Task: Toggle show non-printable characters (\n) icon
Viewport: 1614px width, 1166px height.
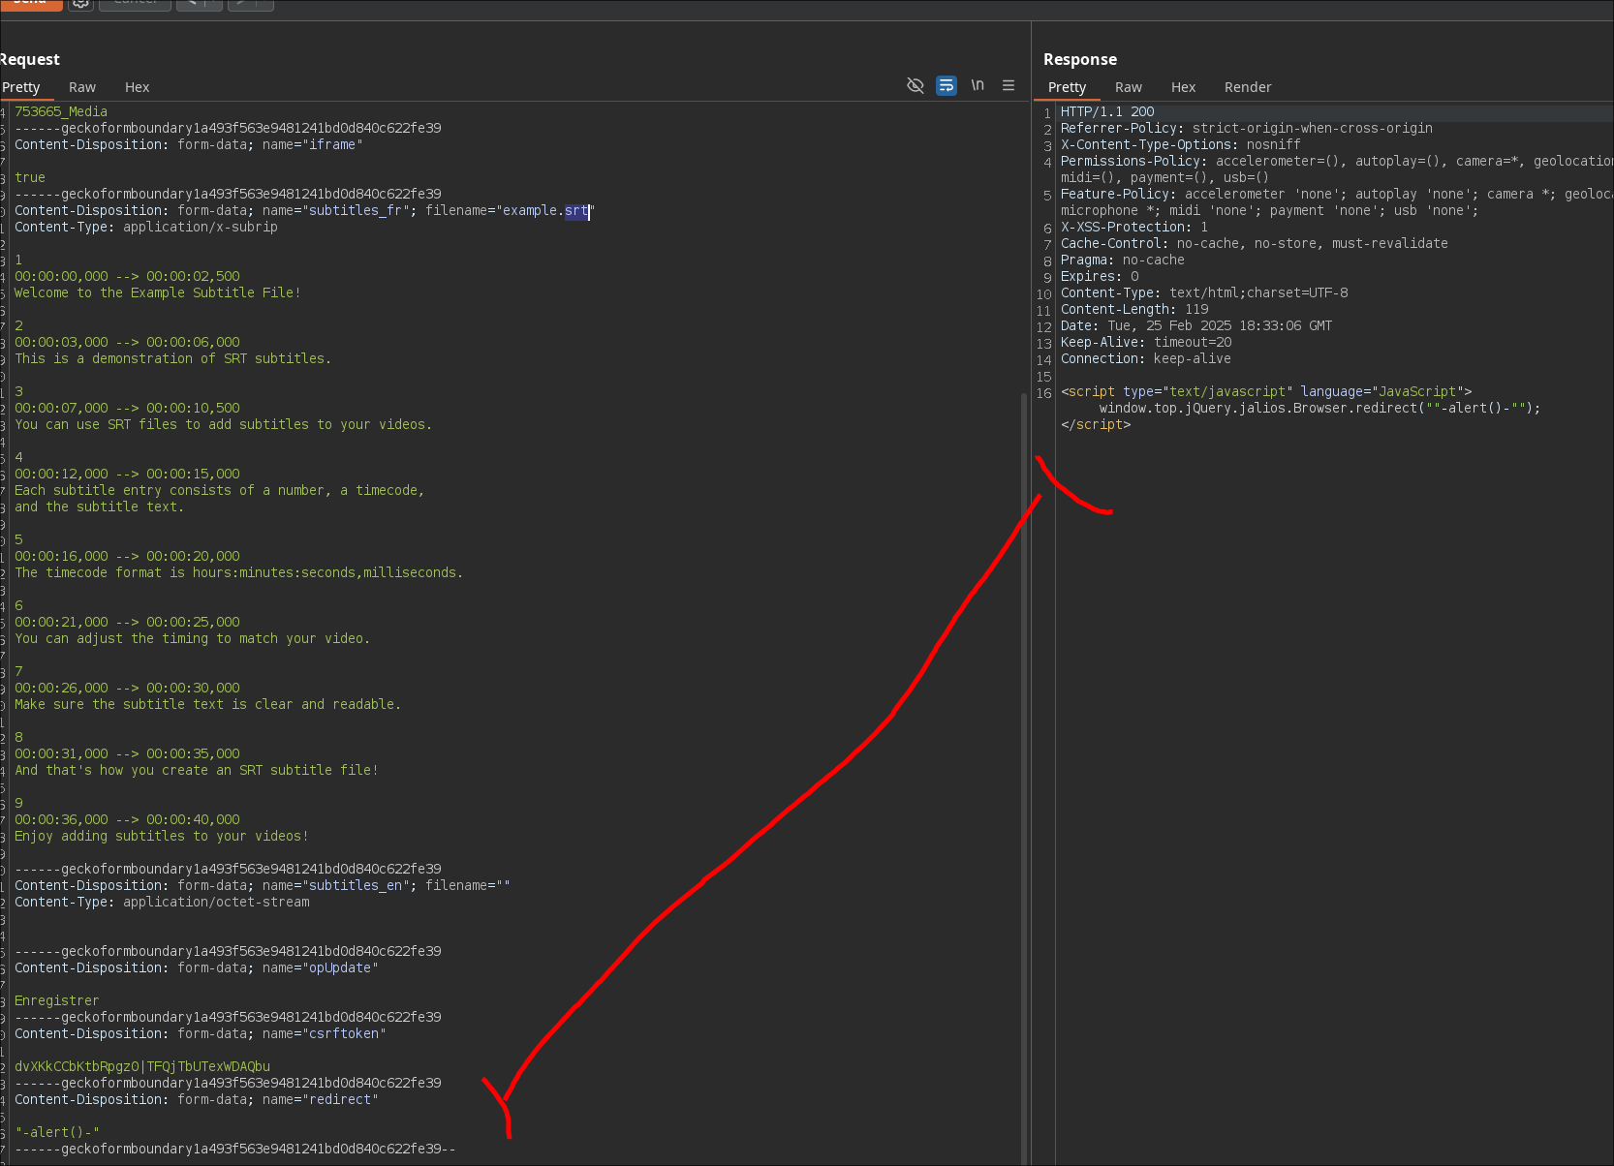Action: tap(978, 85)
